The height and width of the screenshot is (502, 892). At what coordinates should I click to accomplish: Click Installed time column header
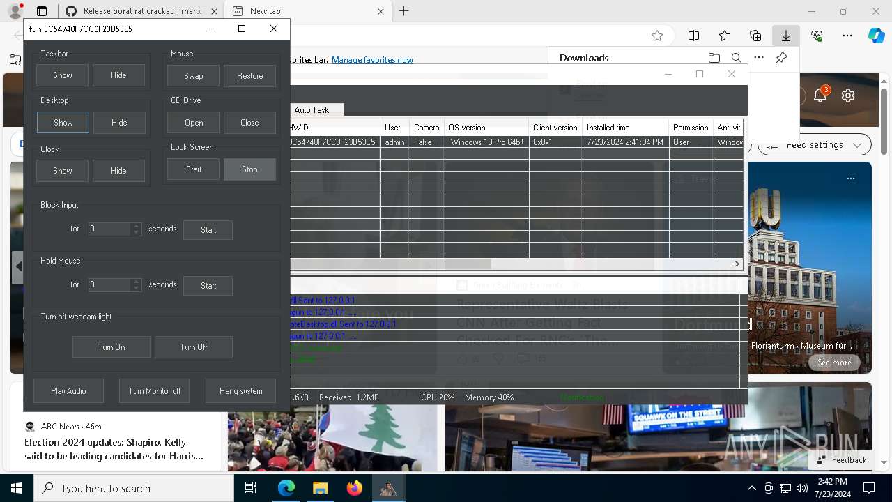626,128
